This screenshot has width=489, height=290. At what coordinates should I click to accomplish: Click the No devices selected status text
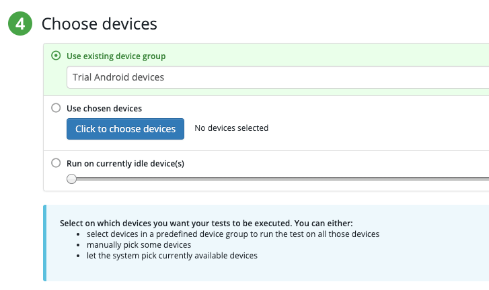pos(231,128)
